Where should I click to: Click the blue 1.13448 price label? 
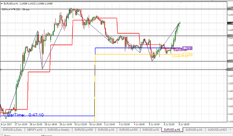coord(187,48)
